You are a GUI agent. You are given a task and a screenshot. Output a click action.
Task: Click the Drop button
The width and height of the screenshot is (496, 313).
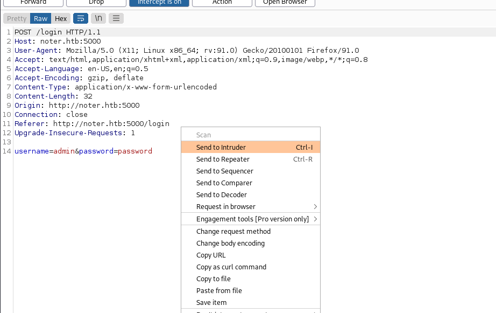click(x=96, y=3)
